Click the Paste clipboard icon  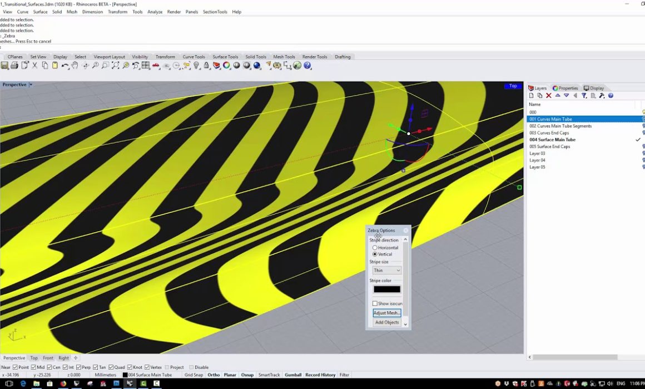pyautogui.click(x=54, y=66)
